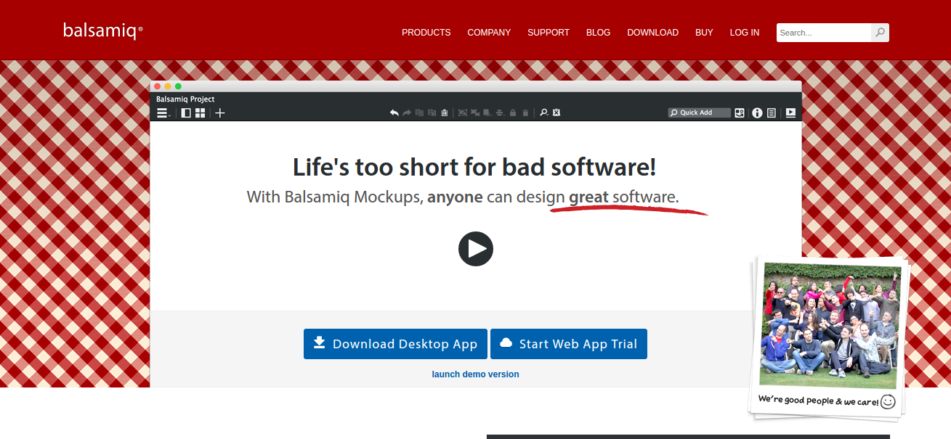The width and height of the screenshot is (951, 439).
Task: Click the undo arrow icon
Action: (394, 112)
